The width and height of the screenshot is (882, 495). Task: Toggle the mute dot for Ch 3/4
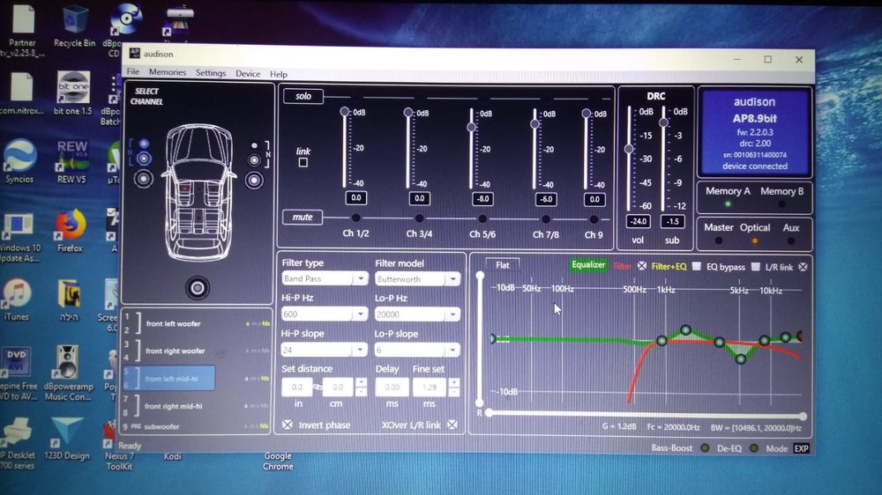coord(419,218)
